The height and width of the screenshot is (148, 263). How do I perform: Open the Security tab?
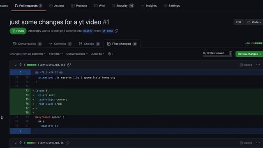pyautogui.click(x=123, y=6)
